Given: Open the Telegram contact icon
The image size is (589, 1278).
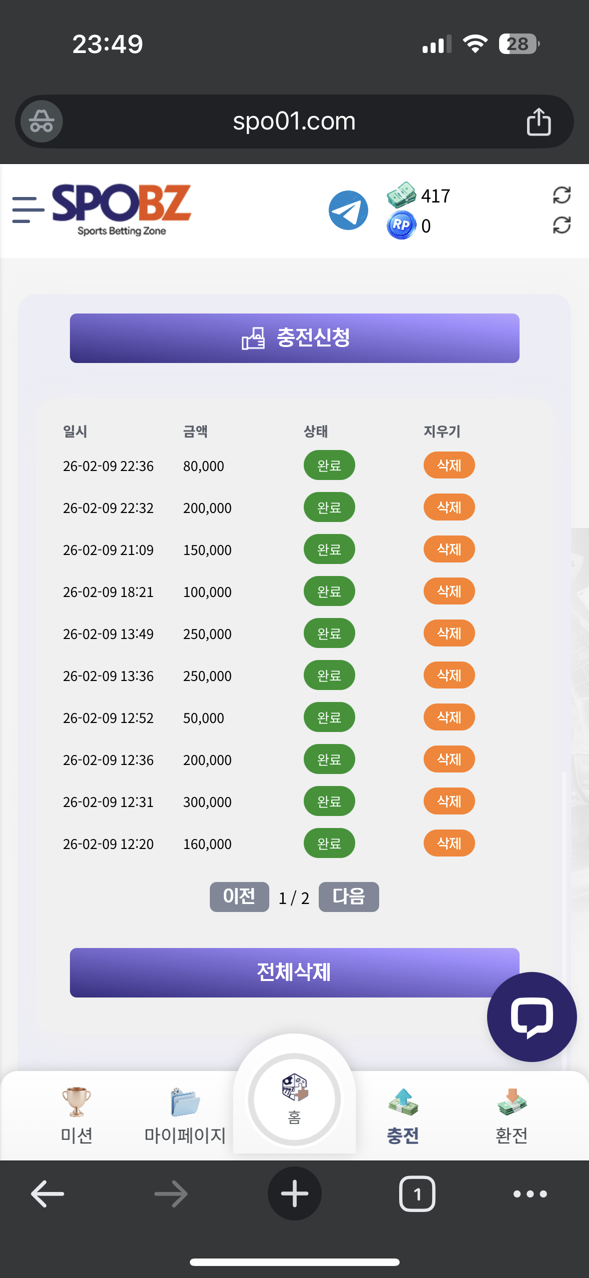Looking at the screenshot, I should (x=348, y=210).
